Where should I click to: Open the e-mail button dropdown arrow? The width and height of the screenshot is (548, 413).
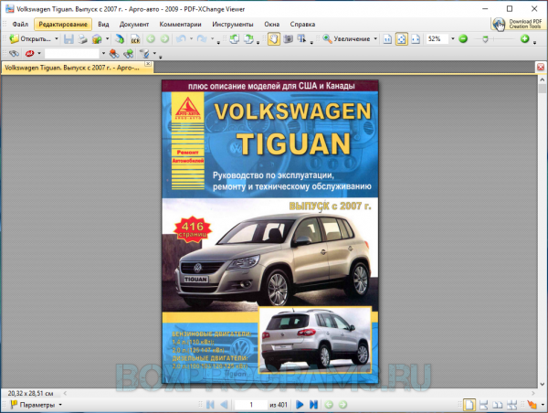tap(107, 38)
